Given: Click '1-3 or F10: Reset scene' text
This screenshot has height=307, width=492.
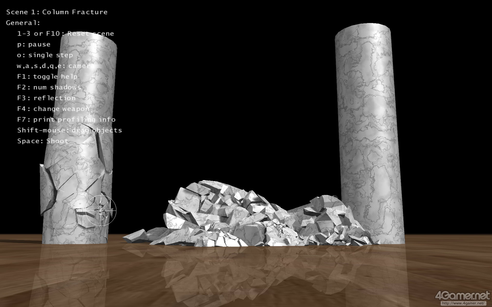Looking at the screenshot, I should pos(65,34).
